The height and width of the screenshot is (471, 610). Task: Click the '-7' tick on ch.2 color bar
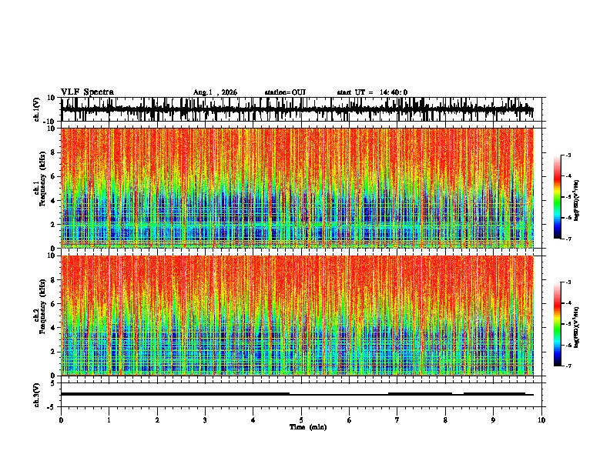tap(568, 366)
